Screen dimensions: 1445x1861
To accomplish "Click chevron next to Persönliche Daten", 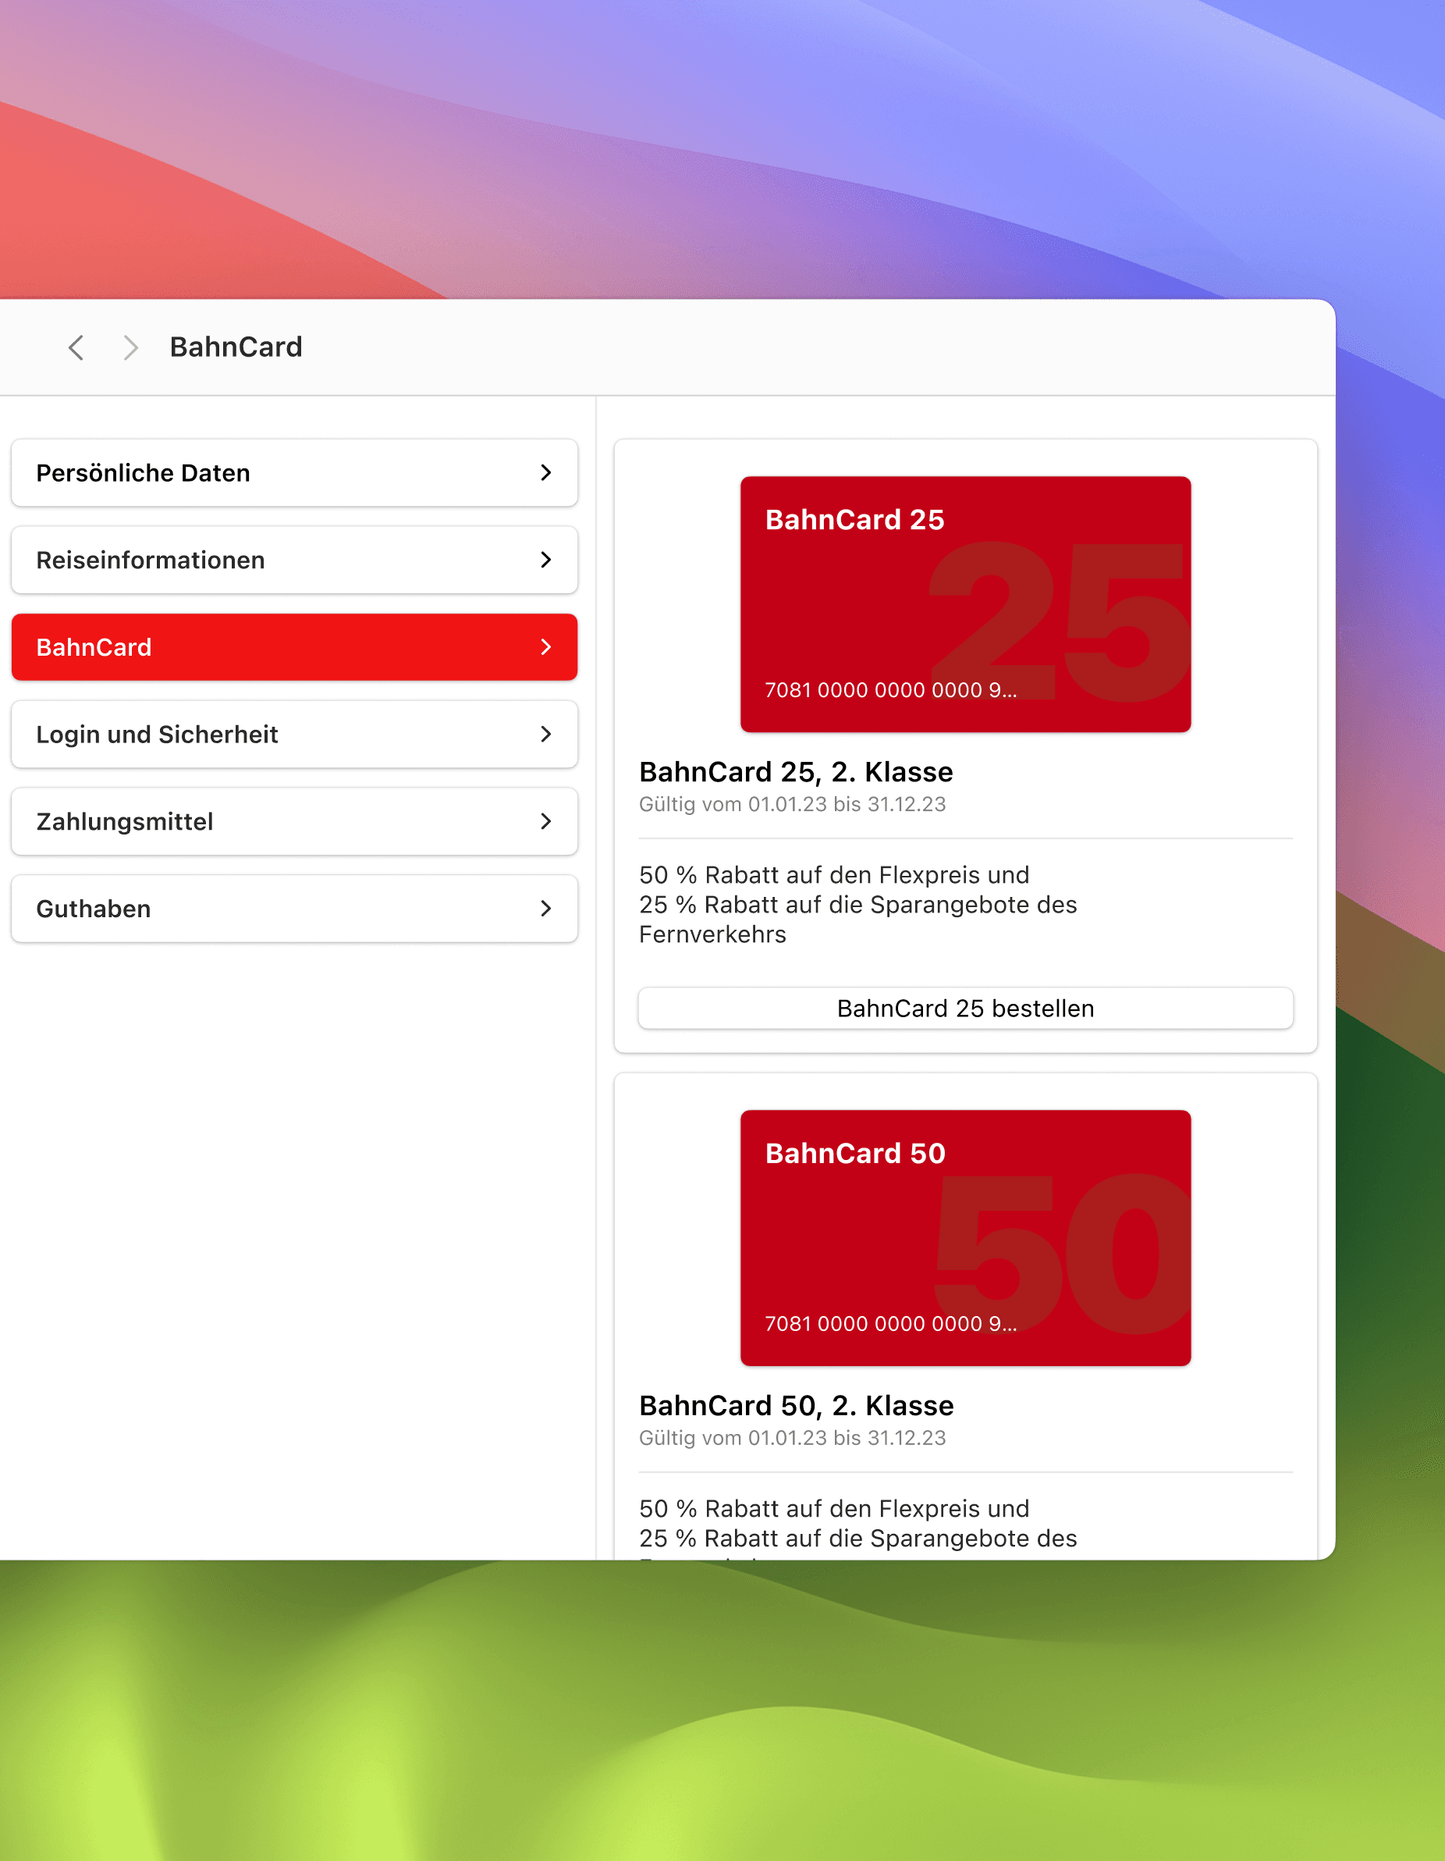I will 546,473.
